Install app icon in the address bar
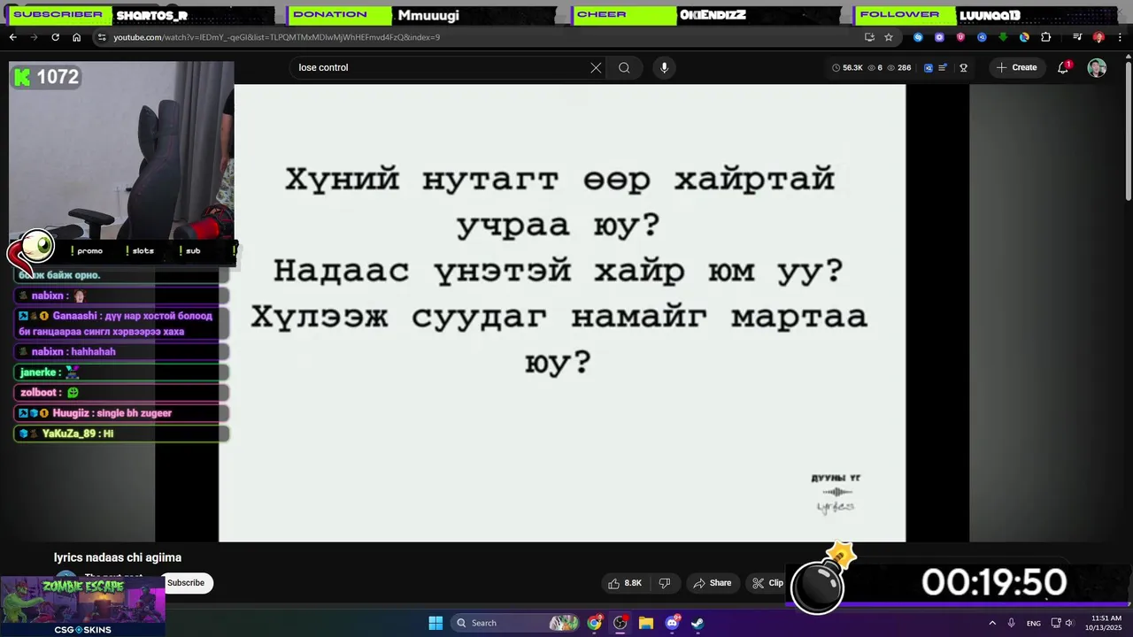Image resolution: width=1133 pixels, height=637 pixels. [869, 37]
